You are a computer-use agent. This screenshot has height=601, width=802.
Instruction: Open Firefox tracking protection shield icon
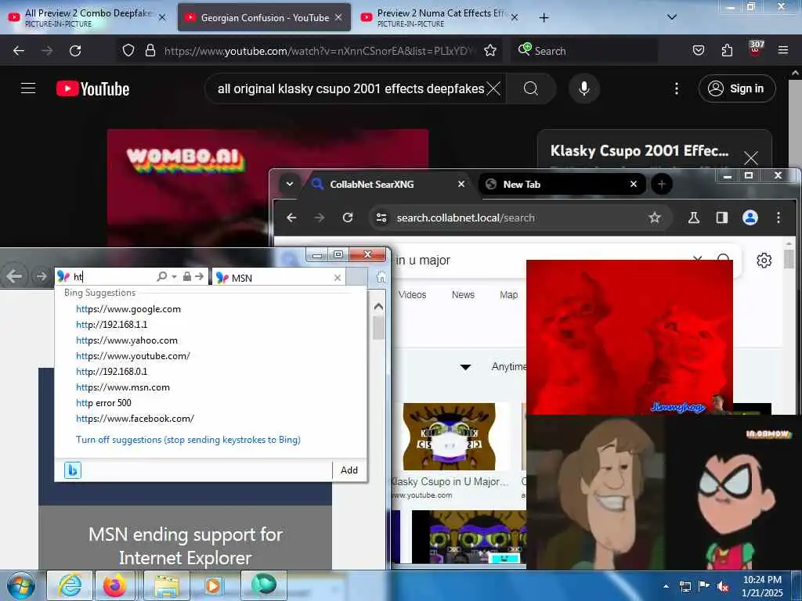click(128, 50)
